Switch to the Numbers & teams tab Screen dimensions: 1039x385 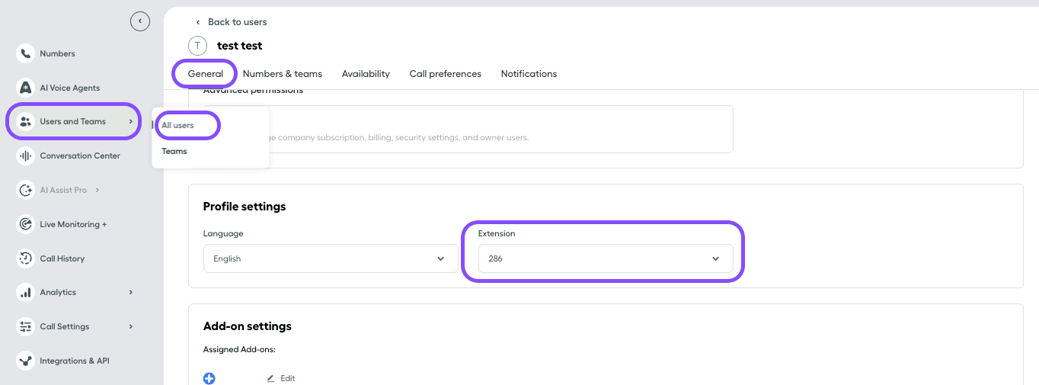(283, 74)
